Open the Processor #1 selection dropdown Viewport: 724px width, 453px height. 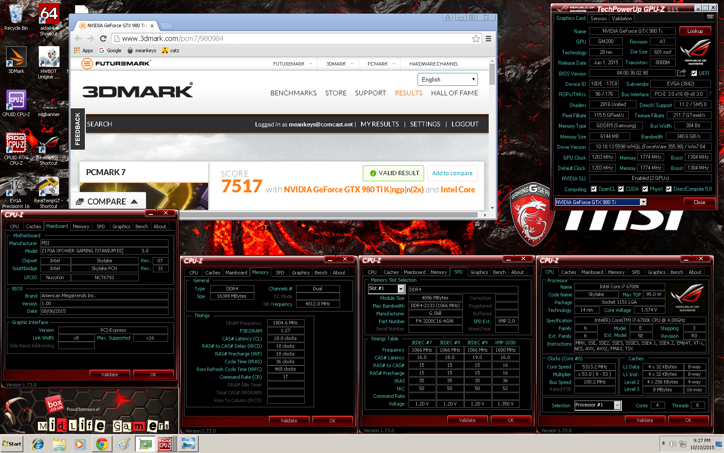(x=618, y=405)
